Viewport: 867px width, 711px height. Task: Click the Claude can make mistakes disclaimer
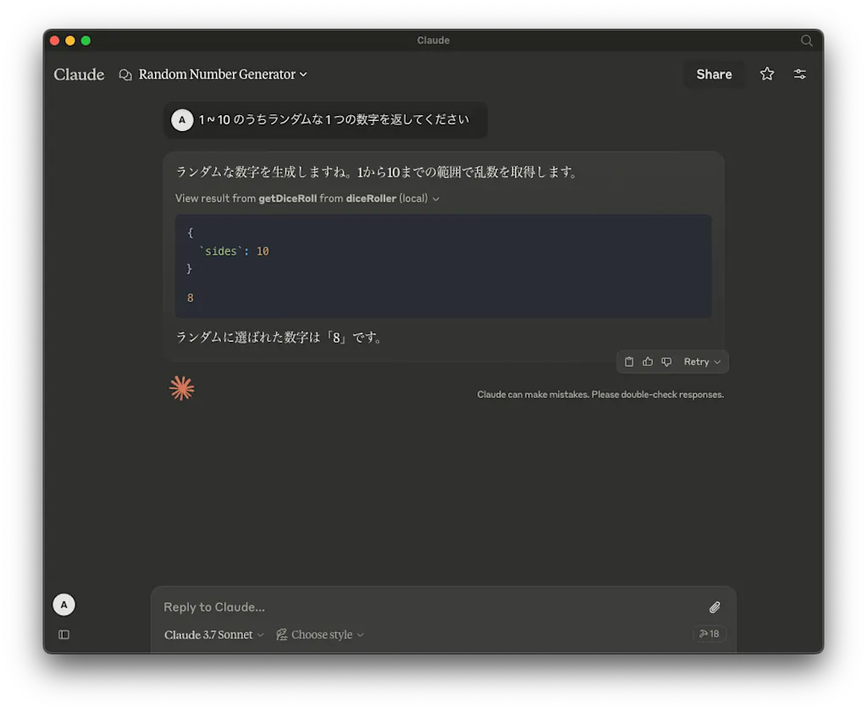click(600, 394)
